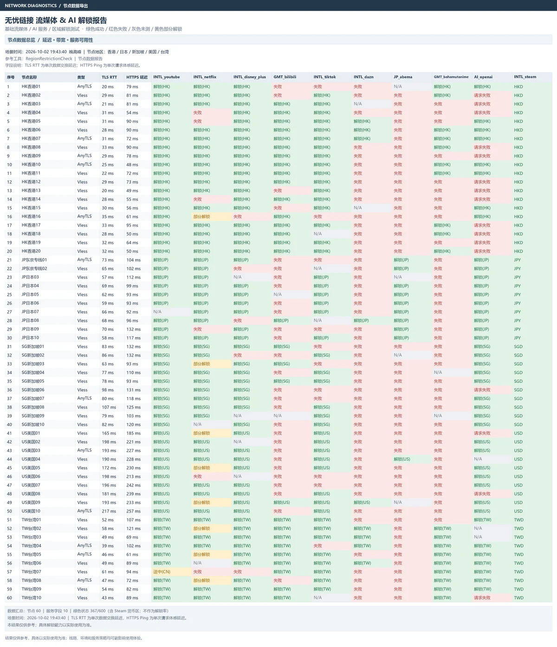This screenshot has height=647, width=557.
Task: Sort by the TLS RTT column header
Action: [110, 77]
